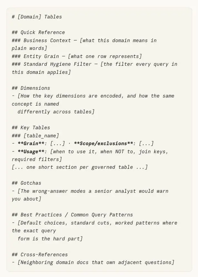Click the "## Quick Reference" heading
198x277 pixels.
pos(38,32)
